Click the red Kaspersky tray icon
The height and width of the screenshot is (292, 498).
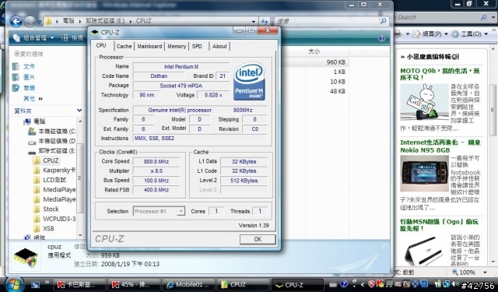(x=380, y=283)
